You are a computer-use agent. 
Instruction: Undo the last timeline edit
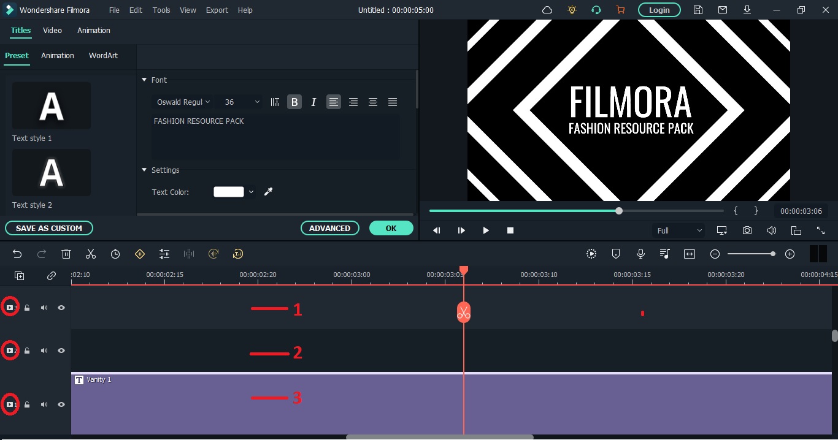tap(17, 254)
